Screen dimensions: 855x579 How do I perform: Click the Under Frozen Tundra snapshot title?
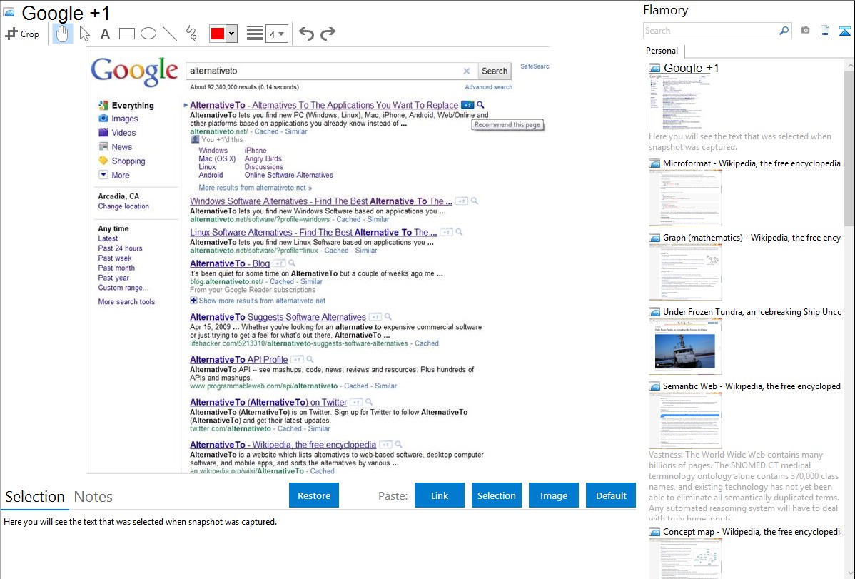pos(752,312)
